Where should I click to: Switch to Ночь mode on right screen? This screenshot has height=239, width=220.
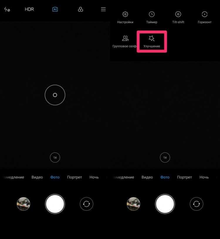[x=204, y=177]
